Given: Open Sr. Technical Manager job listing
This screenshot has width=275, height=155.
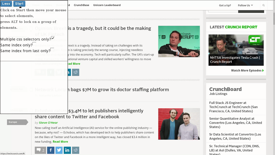Looking at the screenshot, I should [234, 150].
